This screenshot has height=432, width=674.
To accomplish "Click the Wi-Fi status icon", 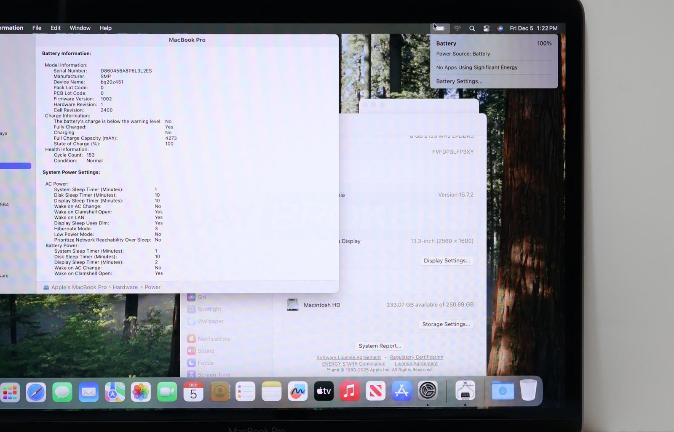I will (x=457, y=28).
